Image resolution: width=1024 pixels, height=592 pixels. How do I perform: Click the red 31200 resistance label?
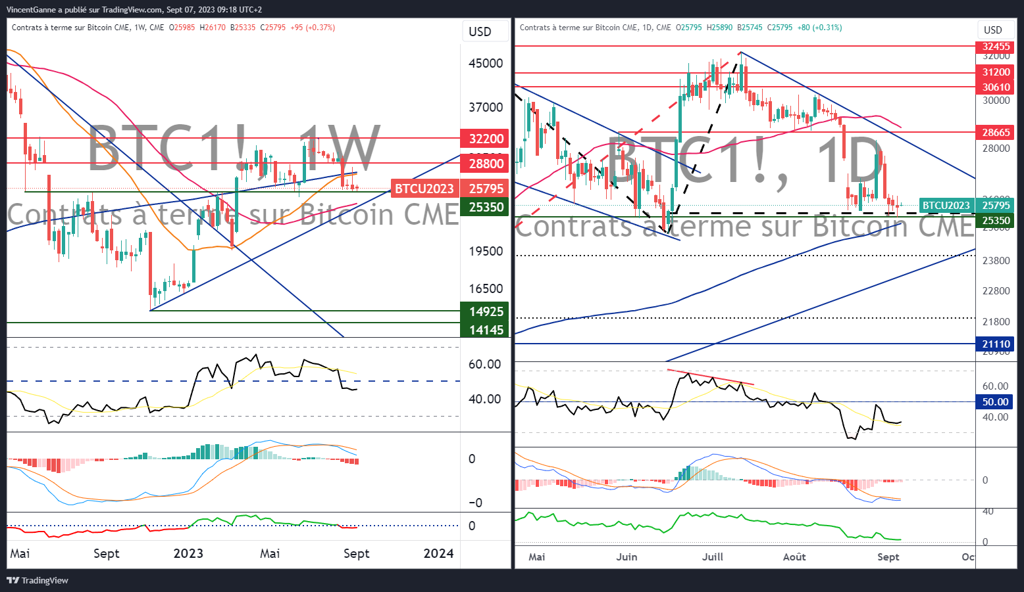996,72
